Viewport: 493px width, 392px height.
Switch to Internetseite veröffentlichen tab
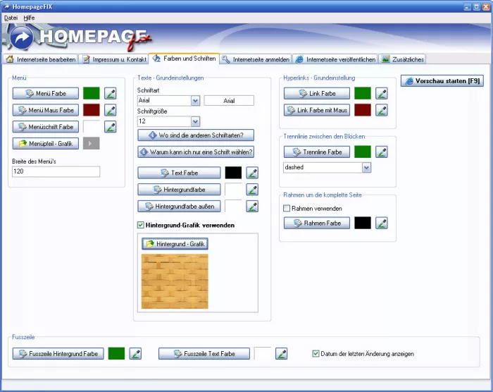[x=335, y=59]
